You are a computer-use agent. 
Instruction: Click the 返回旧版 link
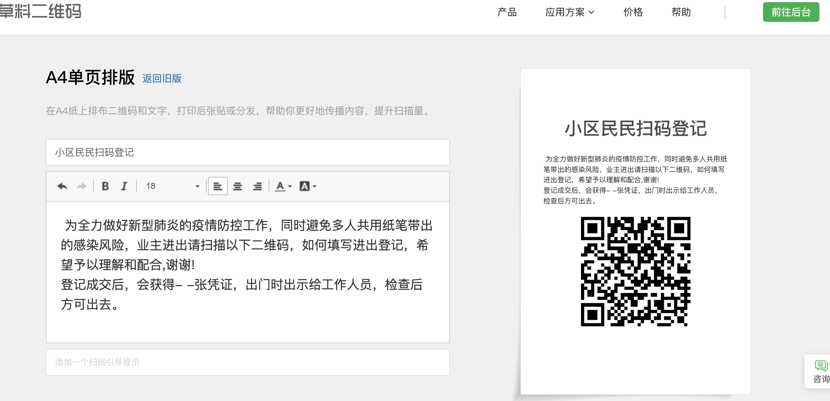click(x=162, y=78)
